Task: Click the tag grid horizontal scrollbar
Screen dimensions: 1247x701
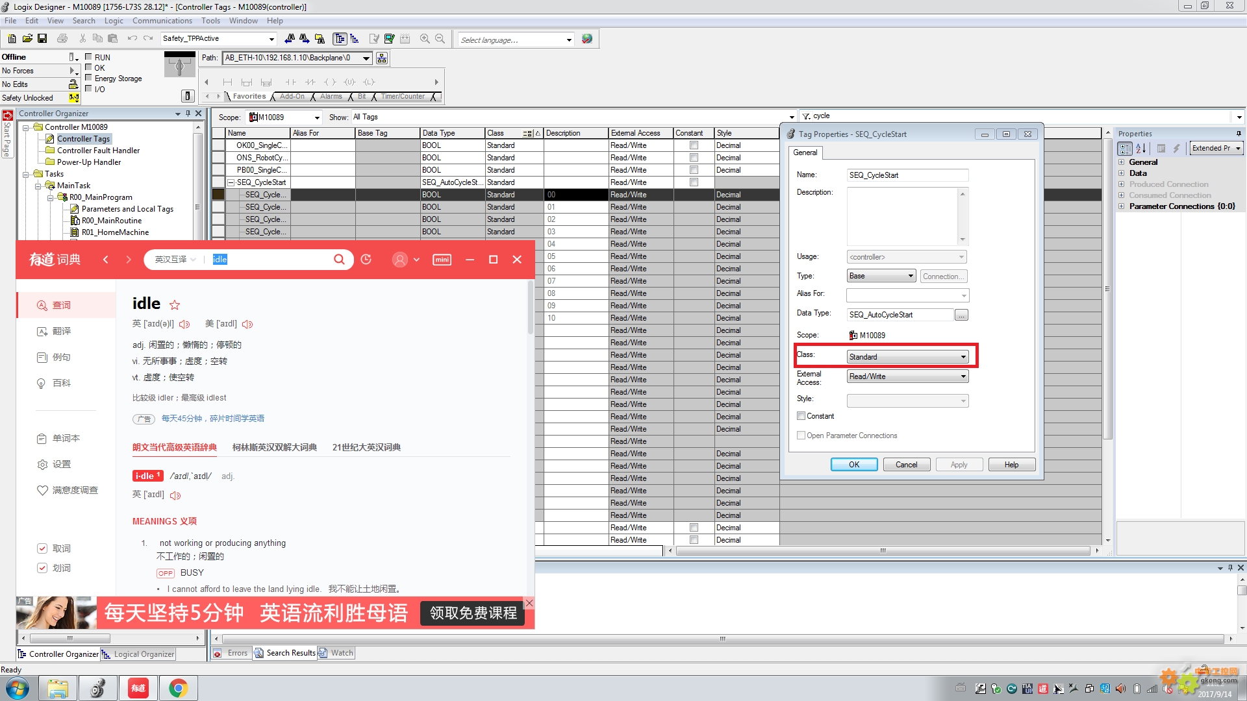Action: (883, 551)
